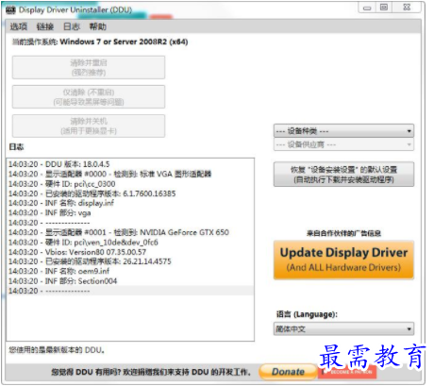Viewport: 434px width, 386px height.
Task: Select log line 'INF 部分: Section004'
Action: (130, 281)
